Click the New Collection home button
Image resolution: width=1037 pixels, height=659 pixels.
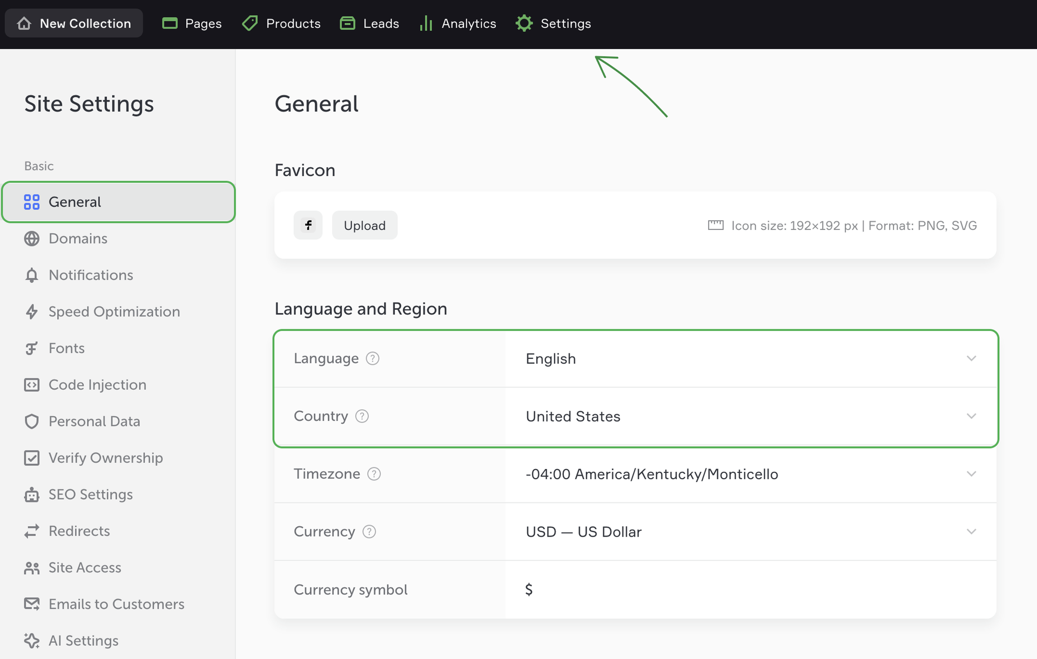point(74,24)
